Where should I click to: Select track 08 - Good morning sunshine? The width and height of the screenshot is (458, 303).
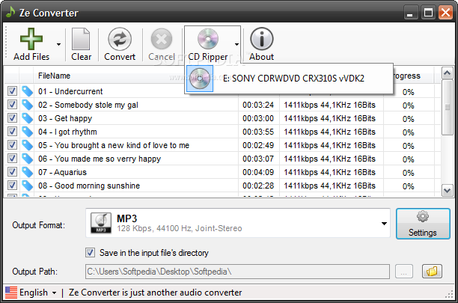(89, 186)
